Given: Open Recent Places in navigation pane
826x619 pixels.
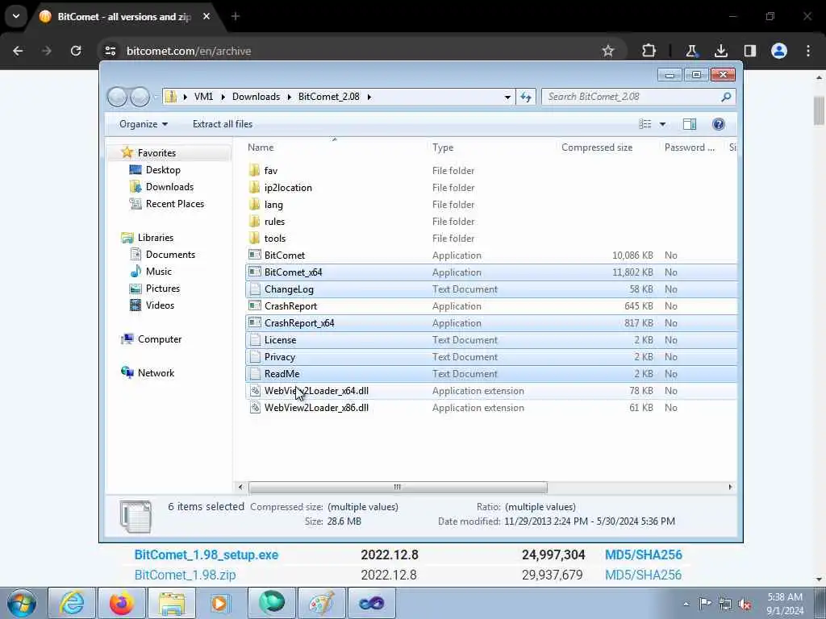Looking at the screenshot, I should click(175, 204).
